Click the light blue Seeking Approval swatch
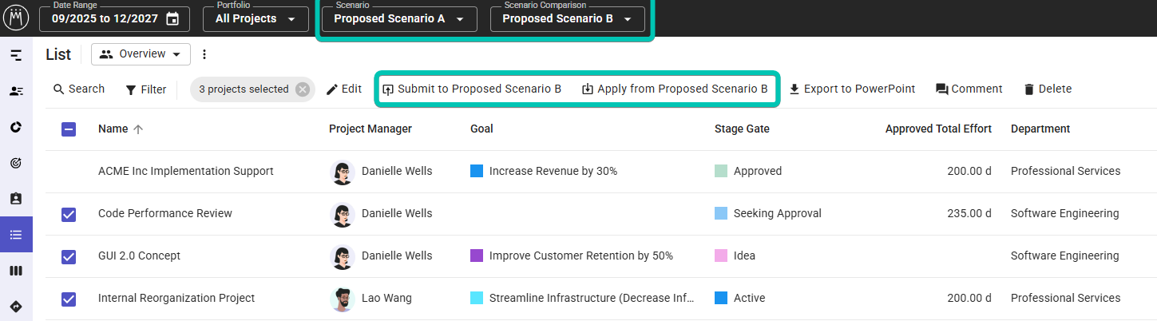Viewport: 1157px width, 321px height. tap(721, 213)
